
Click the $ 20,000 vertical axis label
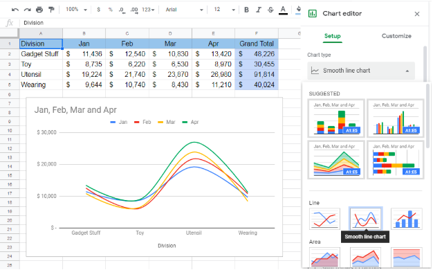[46, 164]
